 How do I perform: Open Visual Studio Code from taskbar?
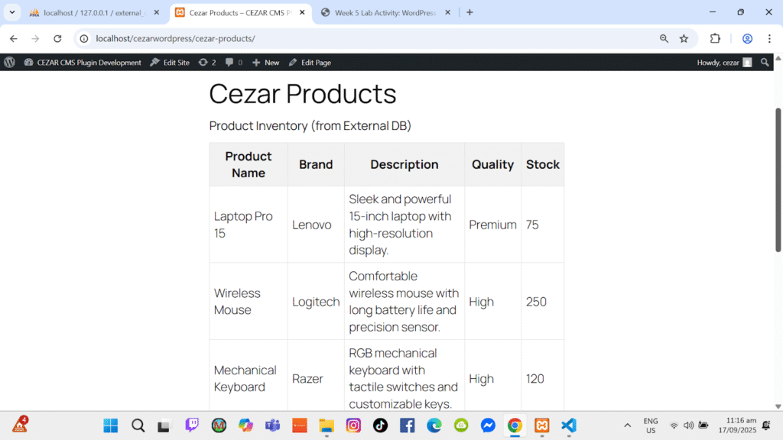click(568, 425)
